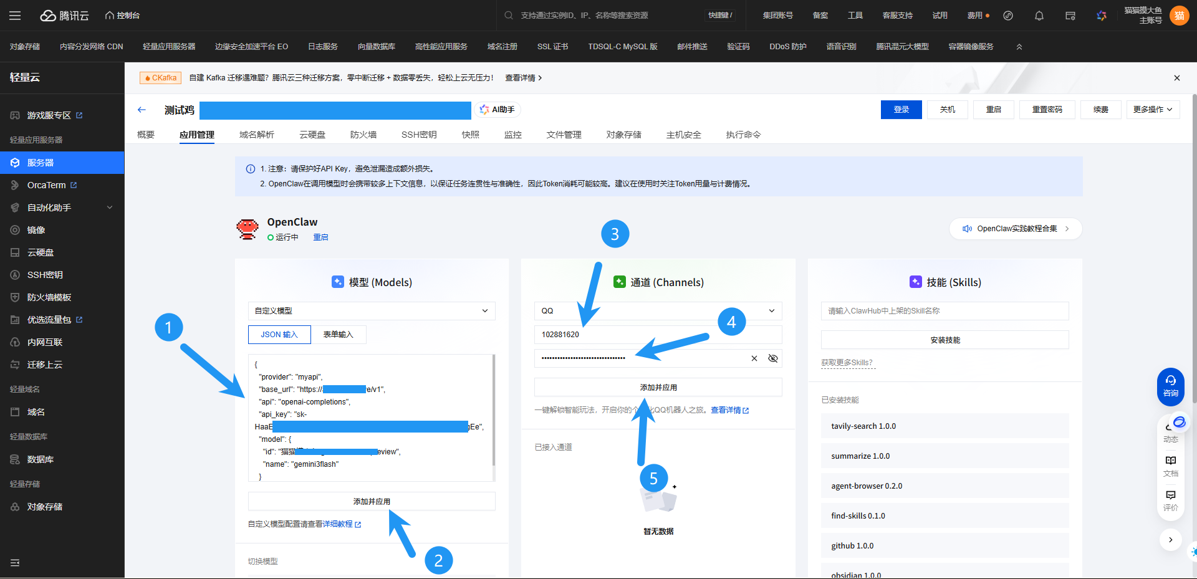This screenshot has height=579, width=1197.
Task: Open the hamburger menu at top left
Action: point(15,16)
